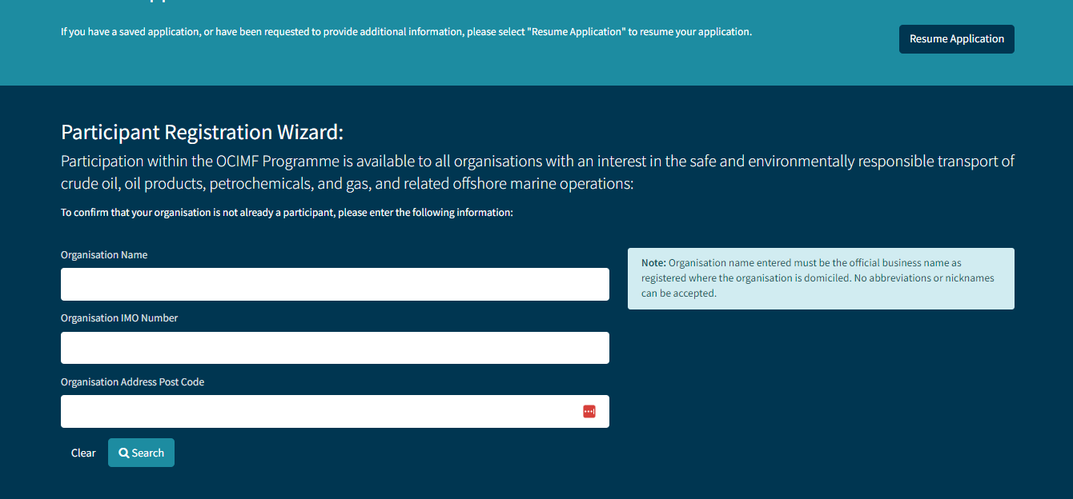Click the Organisation Address Post Code label
Screen dimensions: 1073x499
[x=132, y=382]
